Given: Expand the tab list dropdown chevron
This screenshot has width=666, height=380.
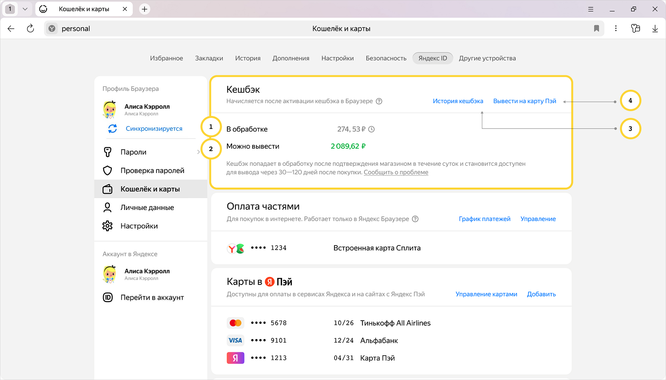Looking at the screenshot, I should tap(25, 9).
